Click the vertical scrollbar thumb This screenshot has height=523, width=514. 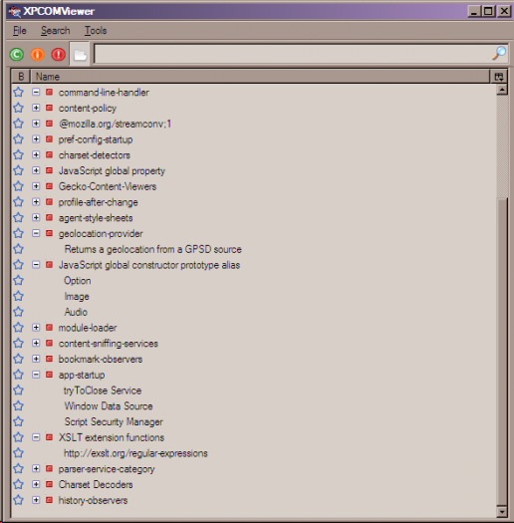pyautogui.click(x=502, y=351)
